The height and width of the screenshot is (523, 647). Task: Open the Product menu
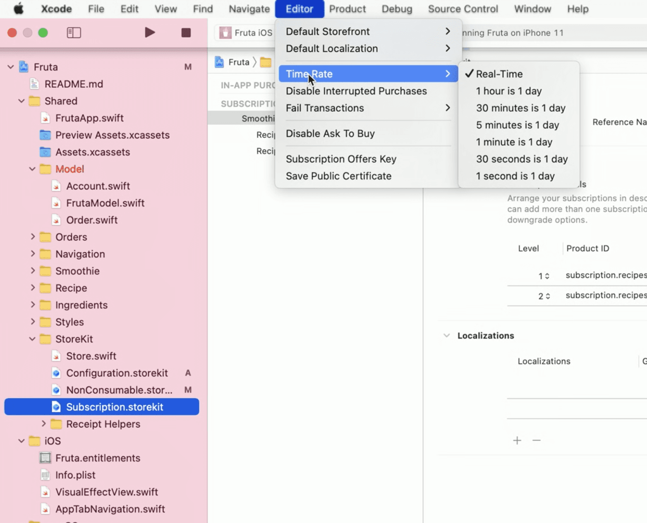pos(347,9)
